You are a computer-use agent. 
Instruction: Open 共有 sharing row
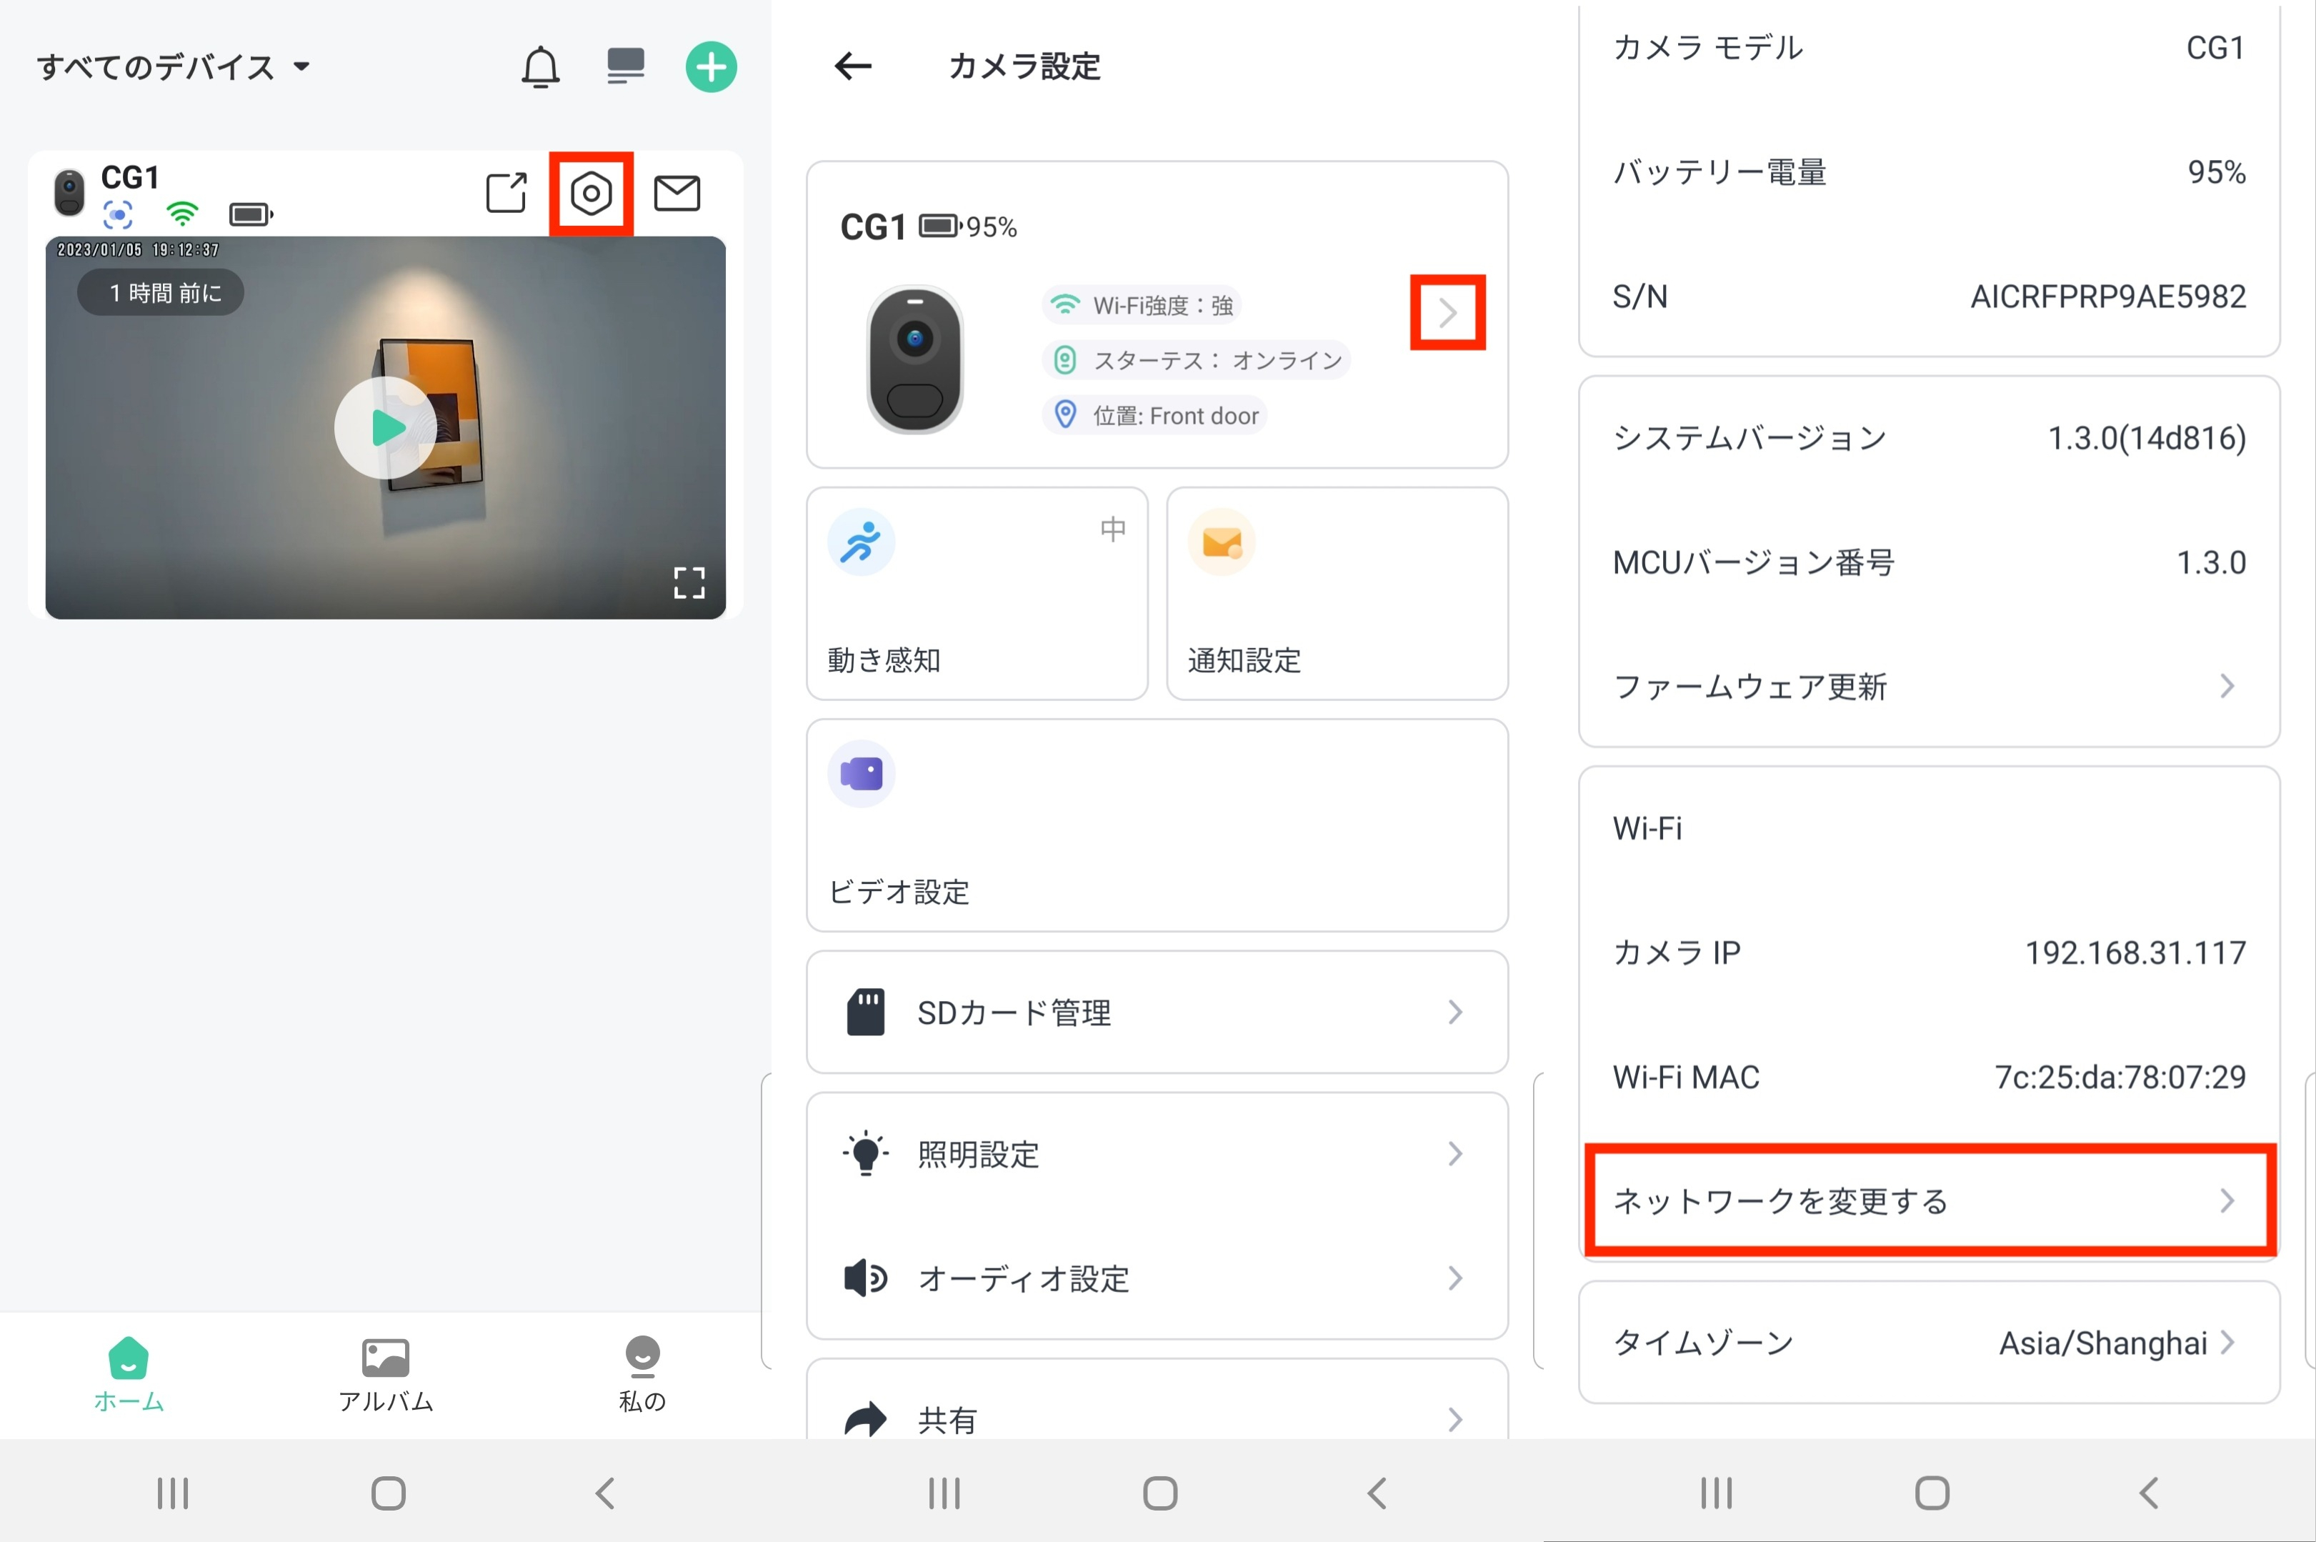pos(1157,1419)
